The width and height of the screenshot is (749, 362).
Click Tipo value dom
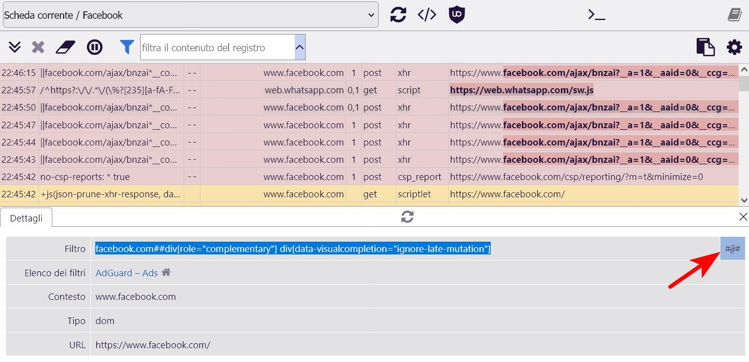105,321
